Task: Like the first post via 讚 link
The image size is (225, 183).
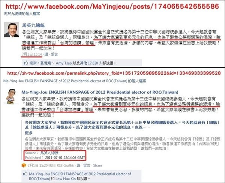Action: point(46,54)
